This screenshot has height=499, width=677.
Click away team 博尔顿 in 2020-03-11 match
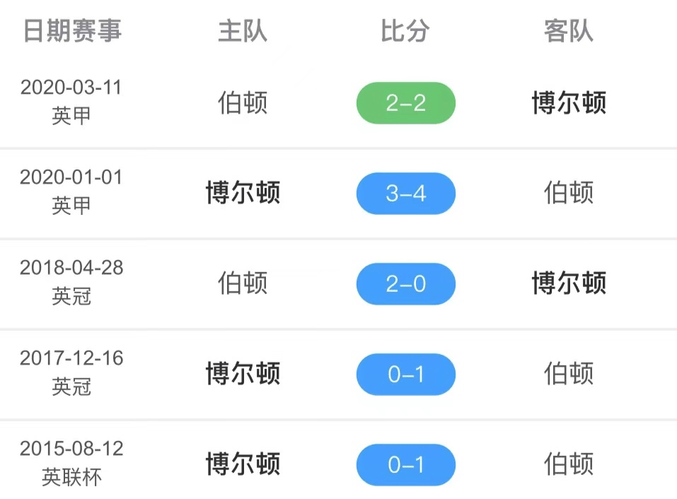(x=569, y=102)
